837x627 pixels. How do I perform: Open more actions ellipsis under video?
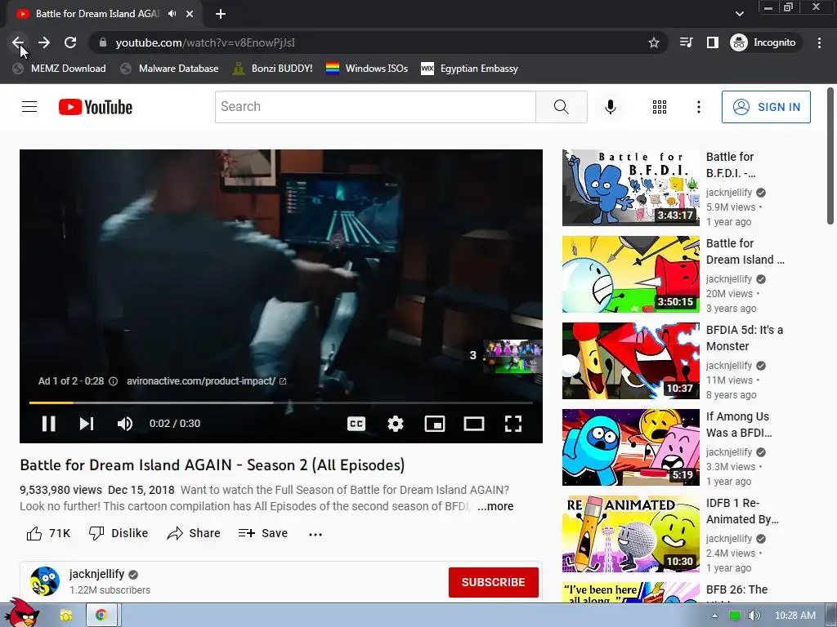tap(316, 534)
